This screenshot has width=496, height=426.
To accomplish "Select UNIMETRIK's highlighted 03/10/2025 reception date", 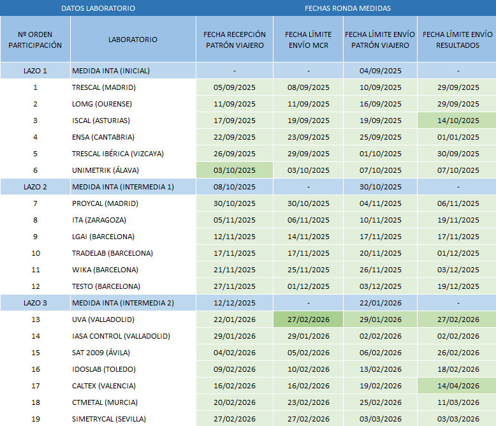I will [234, 170].
